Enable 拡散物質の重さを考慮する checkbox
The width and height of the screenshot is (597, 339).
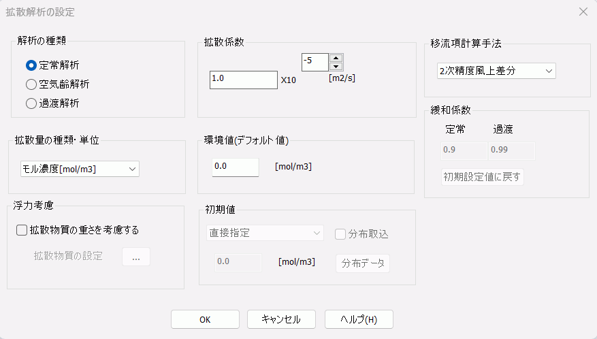[x=22, y=230]
